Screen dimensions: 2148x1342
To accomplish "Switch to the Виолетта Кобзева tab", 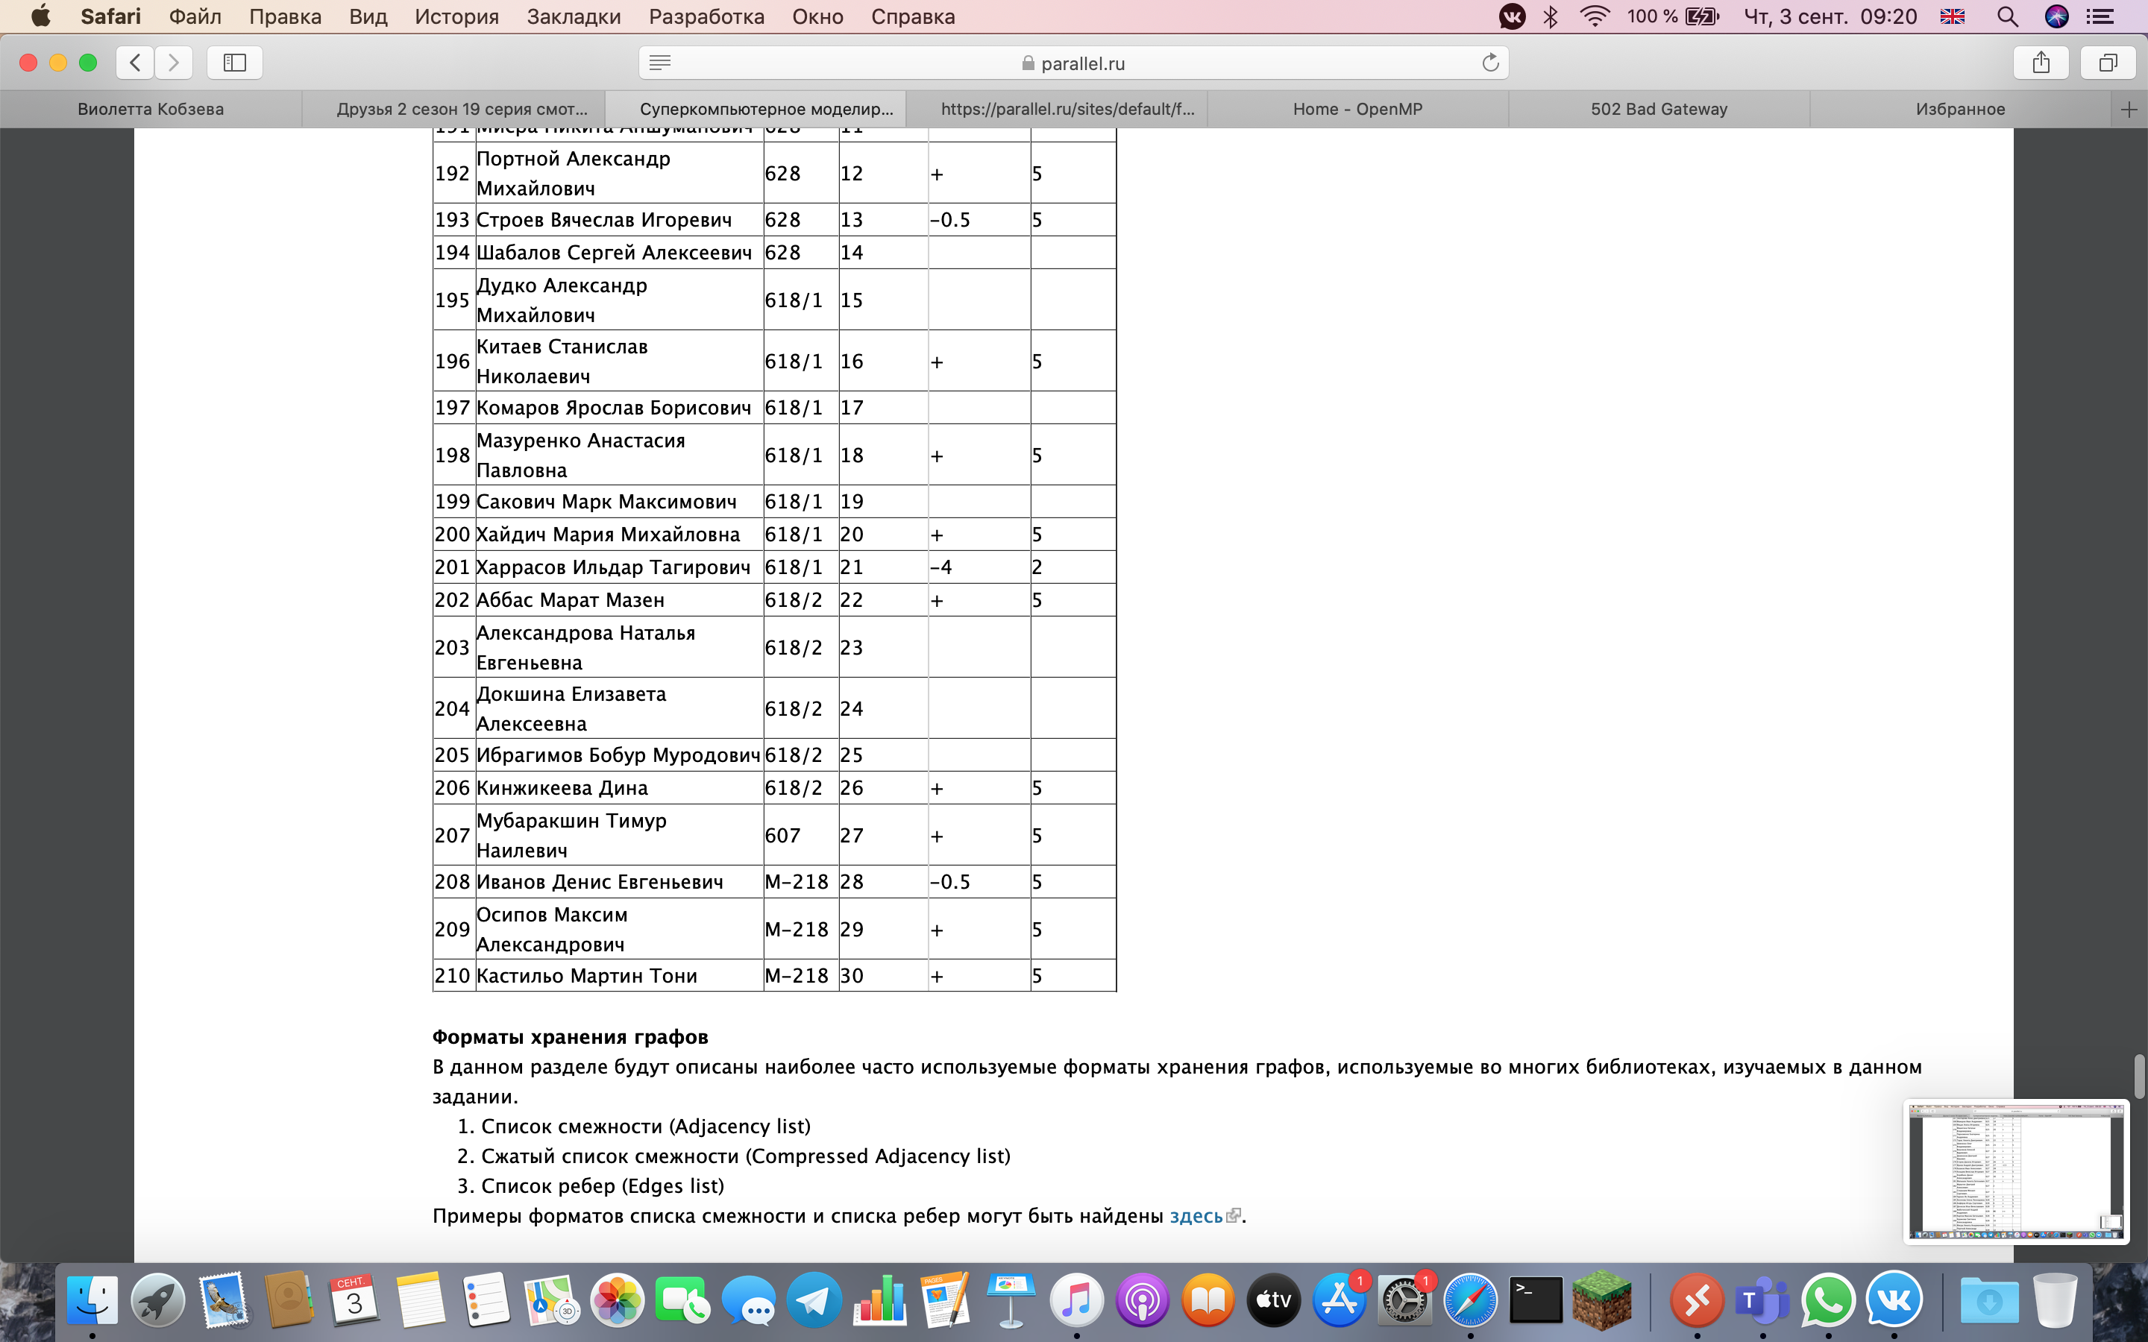I will click(151, 109).
